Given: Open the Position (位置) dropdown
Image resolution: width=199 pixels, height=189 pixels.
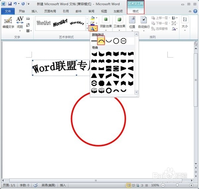Looking at the screenshot, I should click(x=132, y=24).
